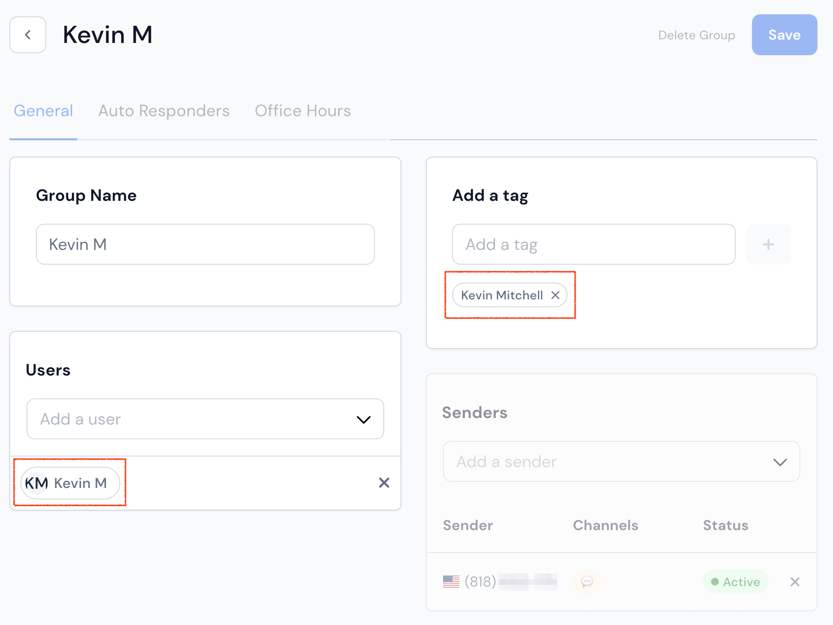Click the chat bubble channel icon
Viewport: 833px width, 625px height.
coord(587,582)
